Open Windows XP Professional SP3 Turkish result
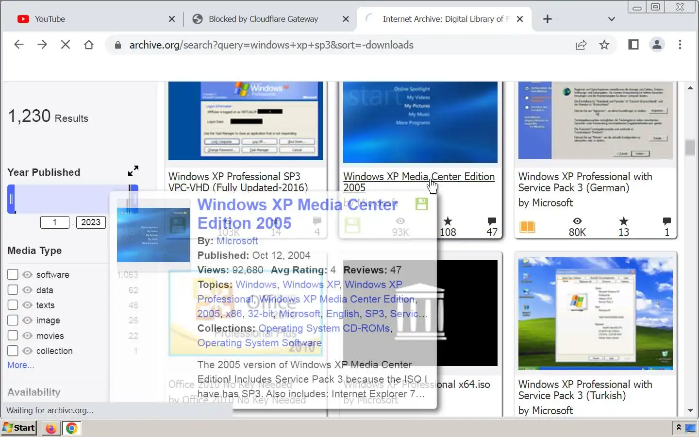699x437 pixels. tap(585, 390)
